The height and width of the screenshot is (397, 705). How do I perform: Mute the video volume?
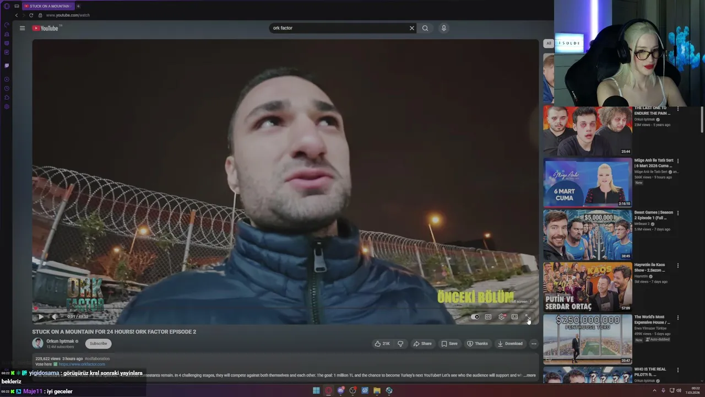(x=54, y=316)
